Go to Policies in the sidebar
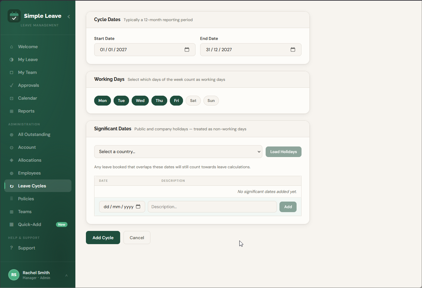422x288 pixels. tap(38, 199)
